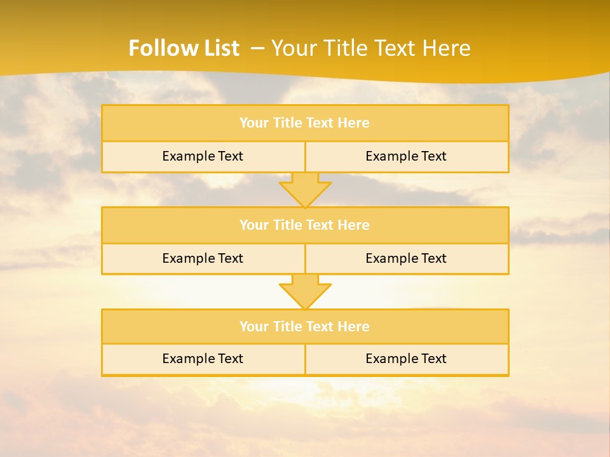Select the first downward arrow shape
Image resolution: width=610 pixels, height=457 pixels.
tap(305, 190)
